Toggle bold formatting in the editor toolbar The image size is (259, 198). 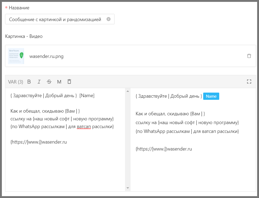tap(29, 82)
